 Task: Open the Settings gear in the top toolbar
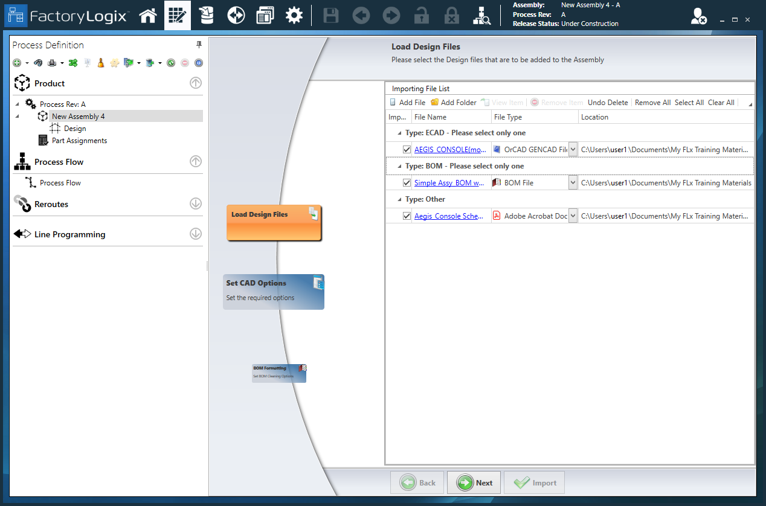(294, 15)
